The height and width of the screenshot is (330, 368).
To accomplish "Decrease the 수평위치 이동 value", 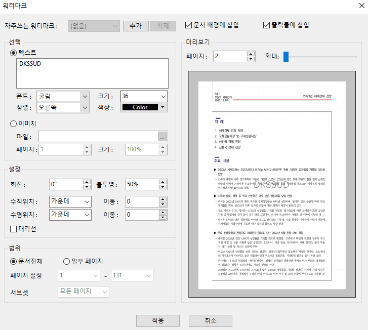I will [162, 217].
